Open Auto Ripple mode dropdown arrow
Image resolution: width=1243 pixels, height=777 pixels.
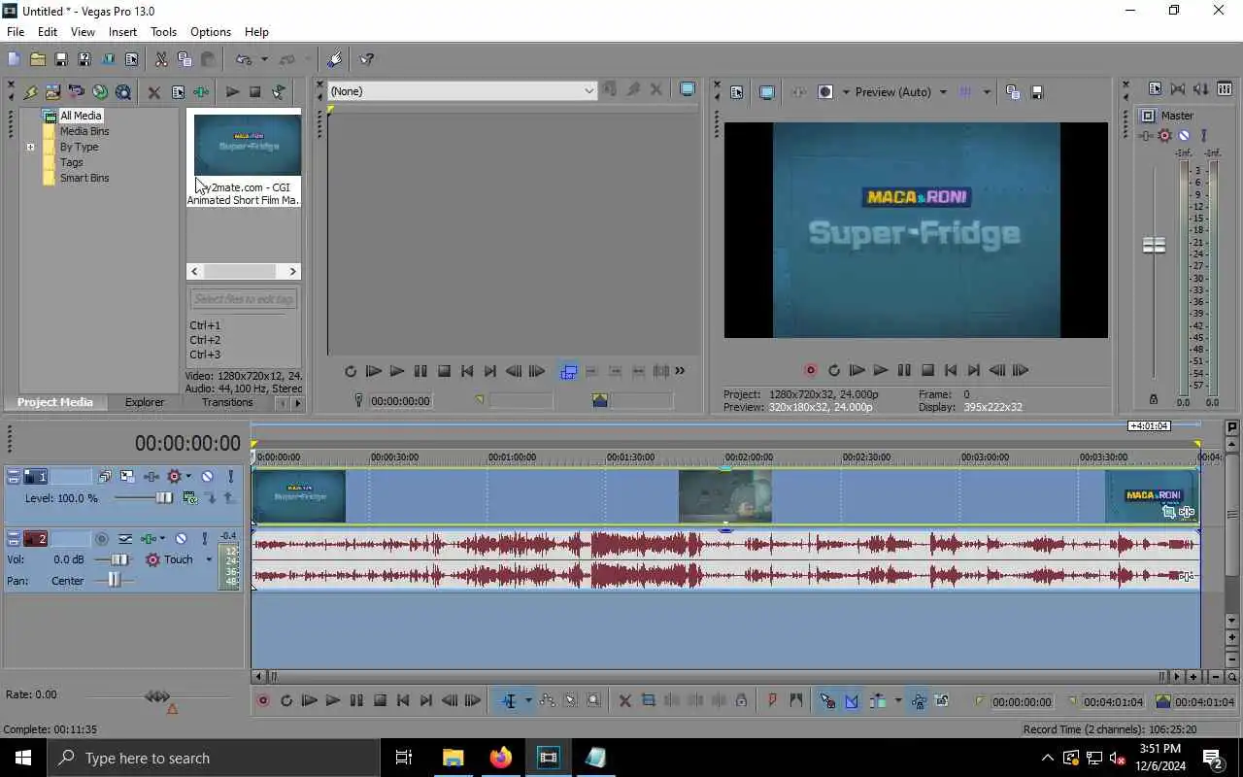897,700
